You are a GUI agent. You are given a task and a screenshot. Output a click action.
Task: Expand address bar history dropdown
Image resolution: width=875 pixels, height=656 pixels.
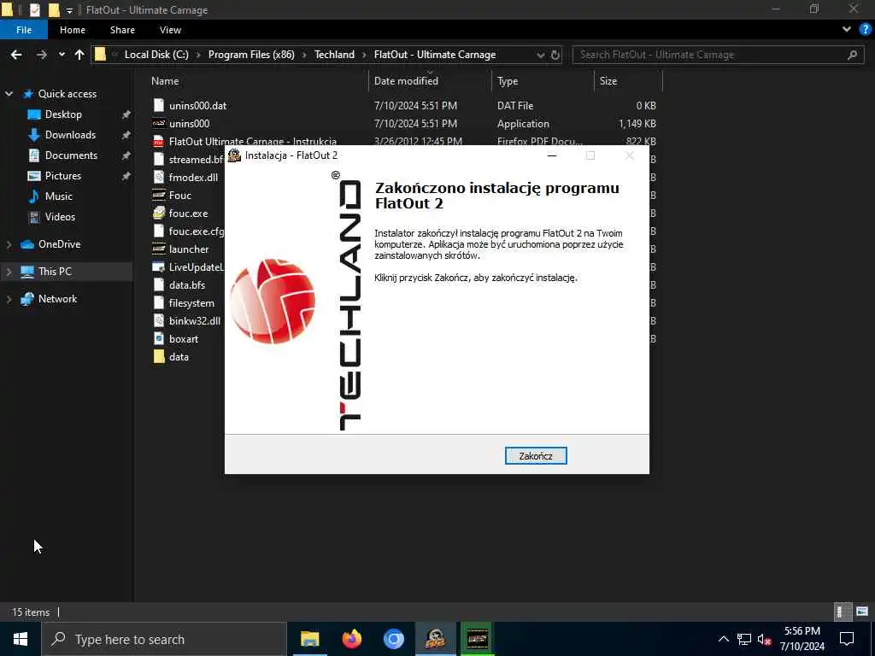coord(540,55)
